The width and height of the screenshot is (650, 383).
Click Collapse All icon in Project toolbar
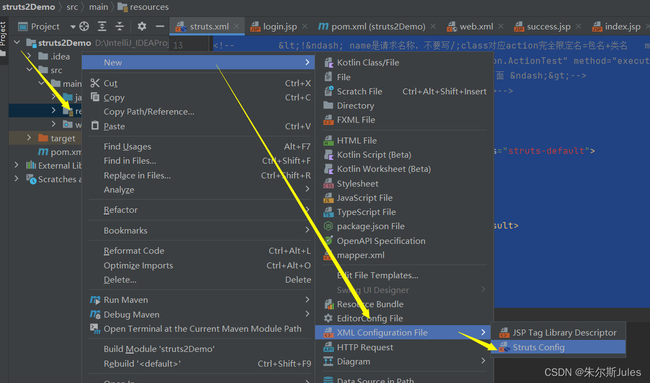(x=120, y=27)
